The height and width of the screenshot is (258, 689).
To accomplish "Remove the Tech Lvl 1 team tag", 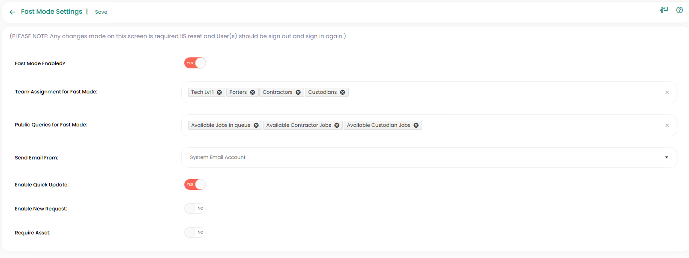I will (x=219, y=93).
